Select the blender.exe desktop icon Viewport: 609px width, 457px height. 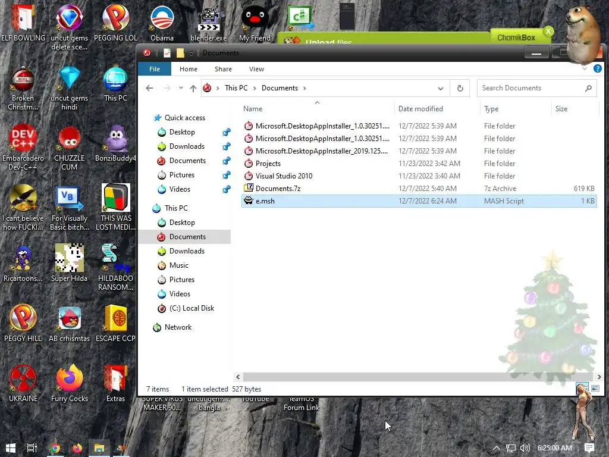[x=209, y=23]
